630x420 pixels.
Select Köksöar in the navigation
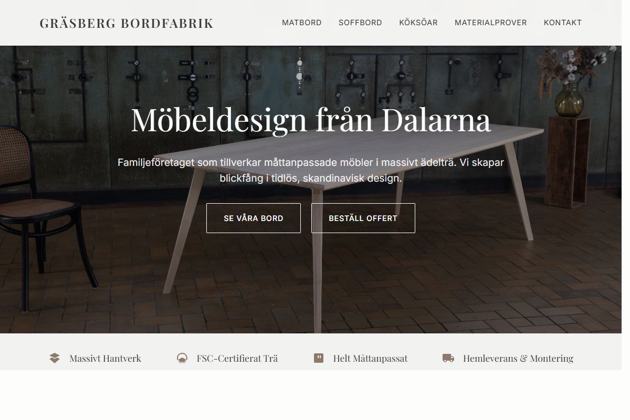pos(418,23)
